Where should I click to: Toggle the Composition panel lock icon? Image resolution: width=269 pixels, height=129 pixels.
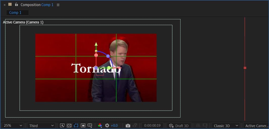pos(16,5)
